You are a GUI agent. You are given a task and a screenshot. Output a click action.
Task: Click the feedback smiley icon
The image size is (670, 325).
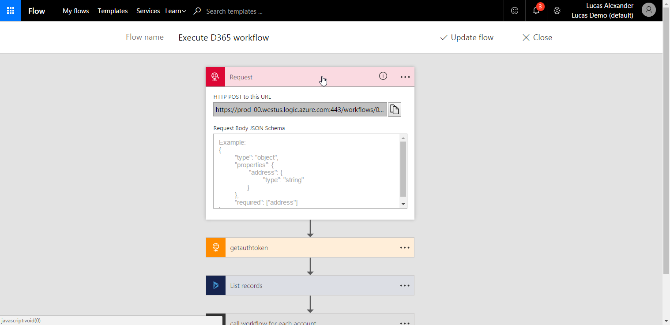click(515, 11)
